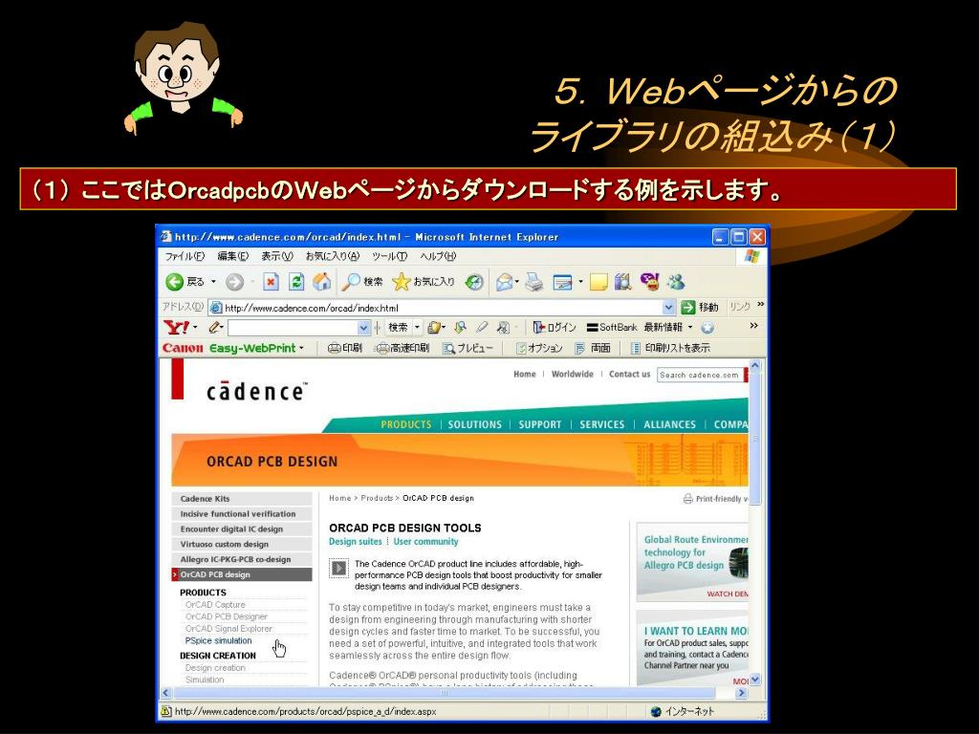Open the Easy-WebPrint dropdown
The width and height of the screenshot is (979, 734).
tap(301, 348)
